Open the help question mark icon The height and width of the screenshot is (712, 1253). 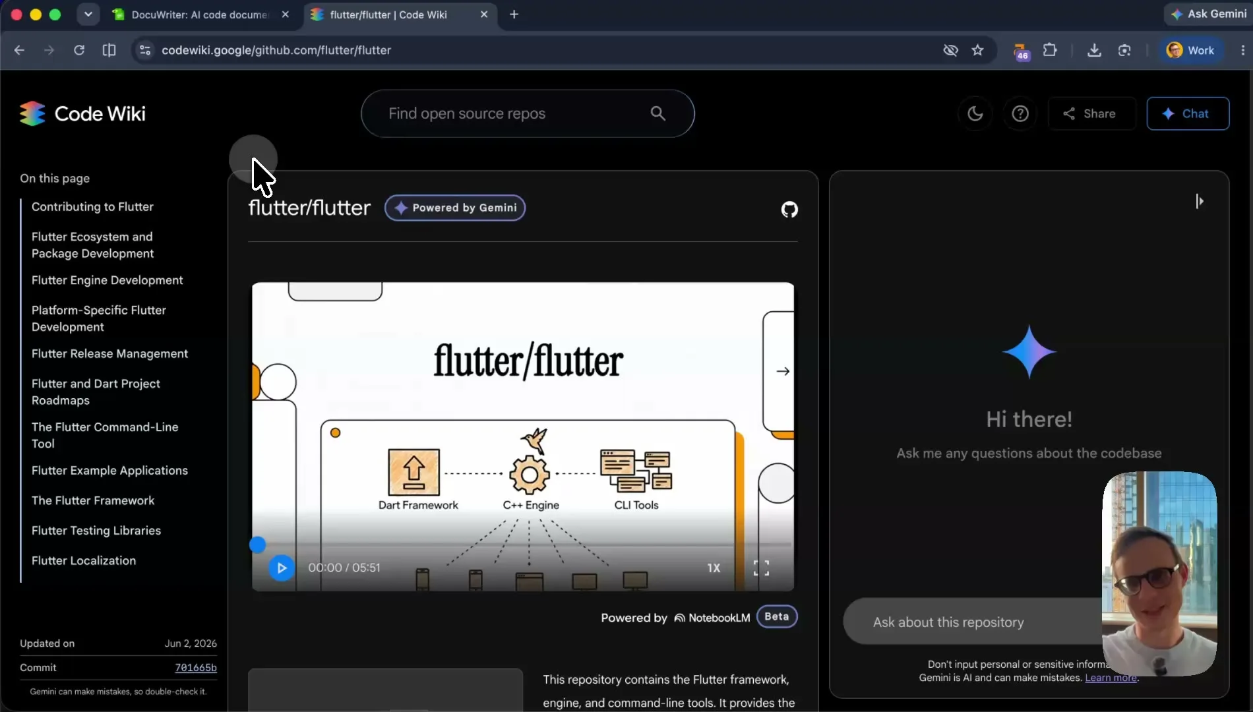coord(1020,113)
